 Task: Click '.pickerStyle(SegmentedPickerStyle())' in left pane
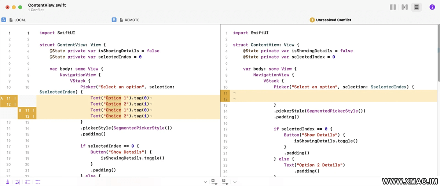[126, 128]
